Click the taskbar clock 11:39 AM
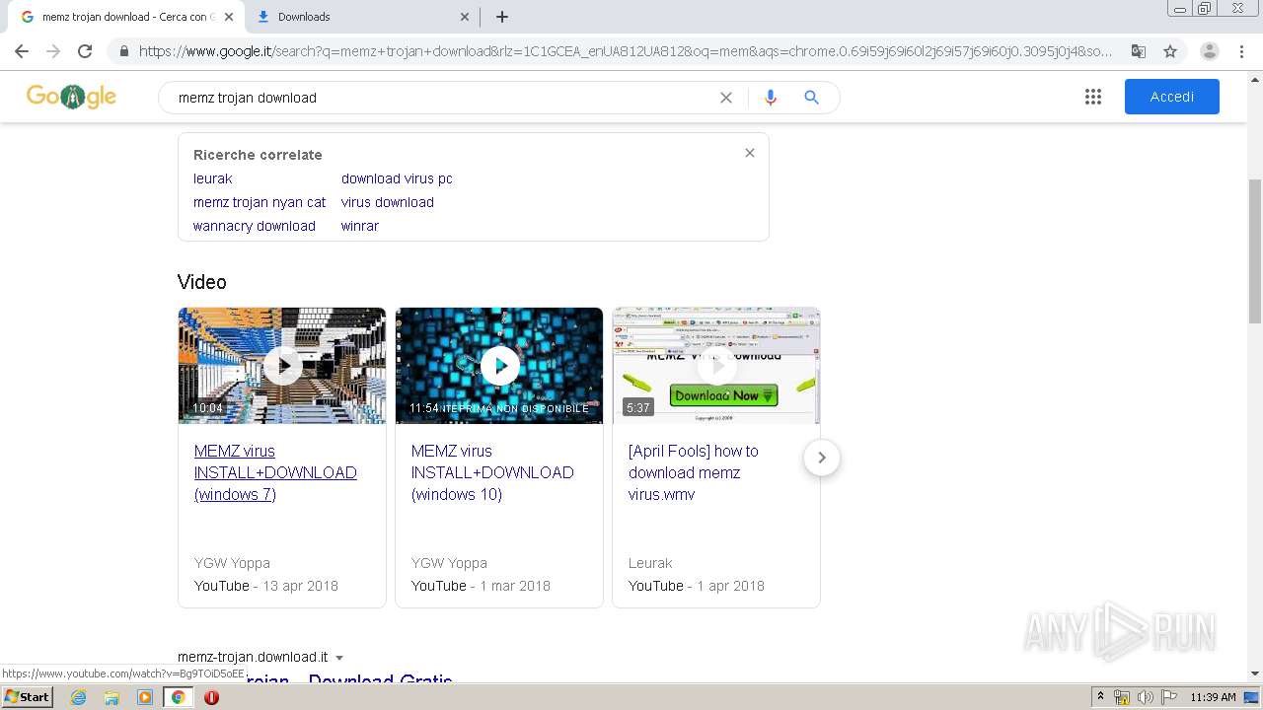Screen dimensions: 1263x710 coord(1213,697)
